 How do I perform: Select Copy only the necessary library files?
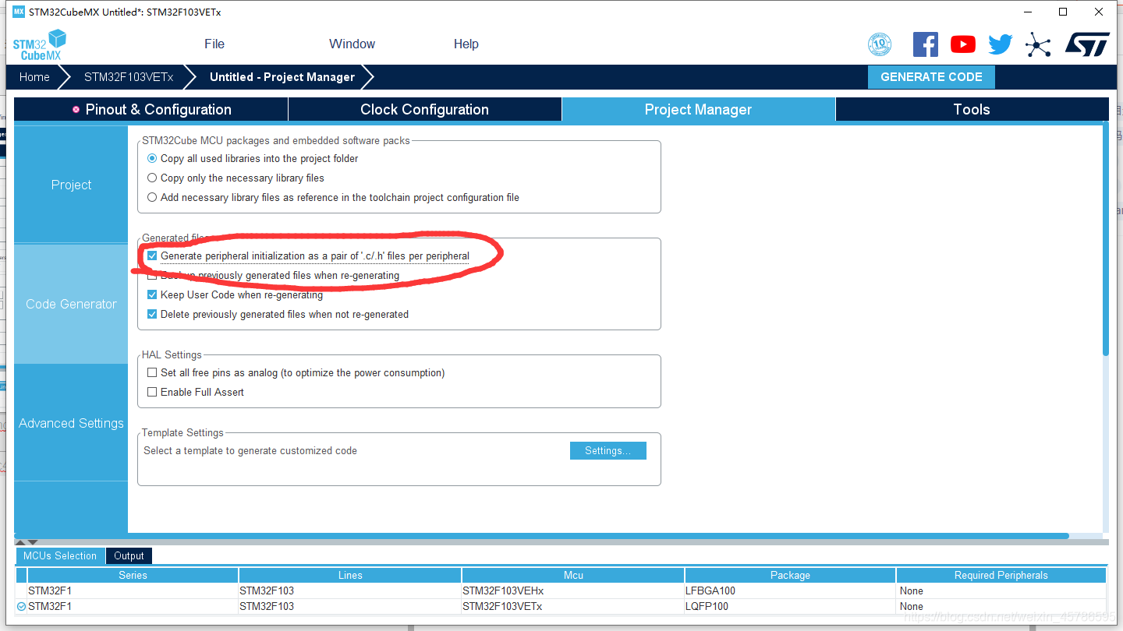tap(152, 178)
